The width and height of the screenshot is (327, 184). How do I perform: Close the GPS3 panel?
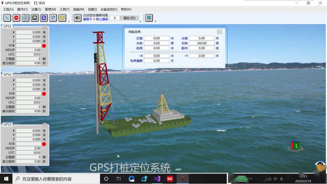coord(45,125)
